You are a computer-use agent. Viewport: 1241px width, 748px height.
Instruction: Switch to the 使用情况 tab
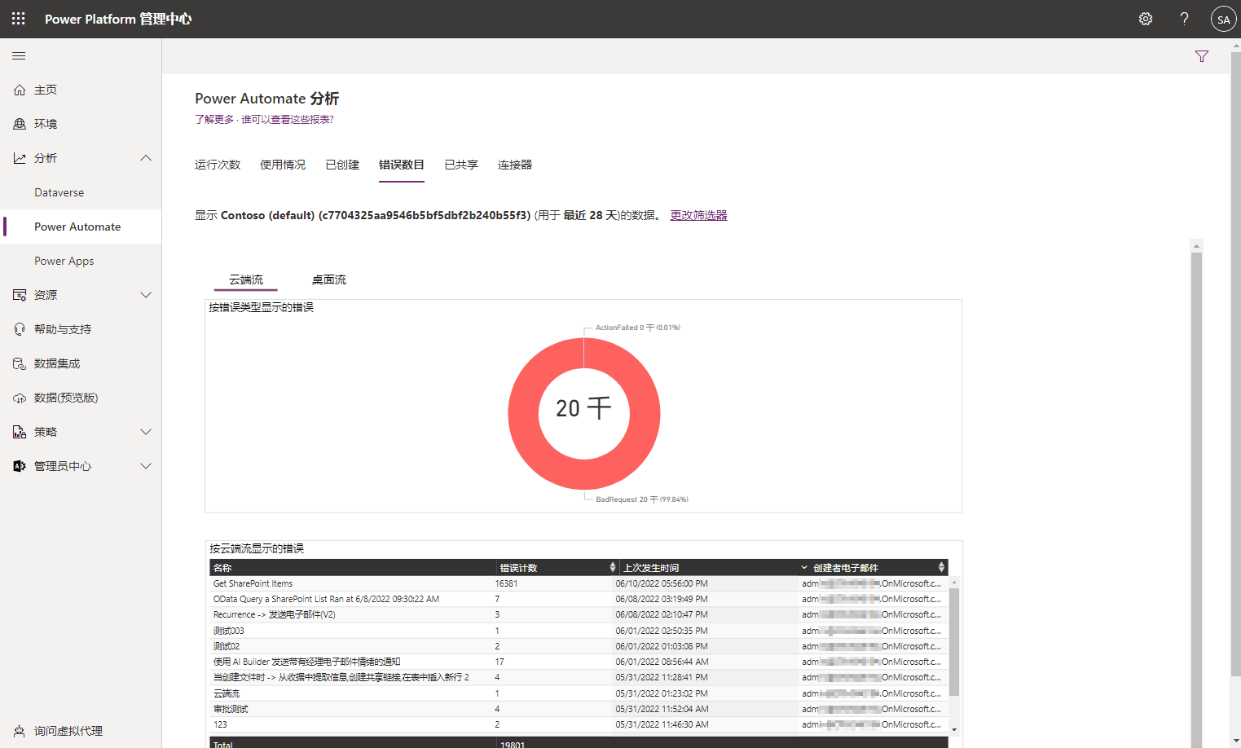coord(283,165)
